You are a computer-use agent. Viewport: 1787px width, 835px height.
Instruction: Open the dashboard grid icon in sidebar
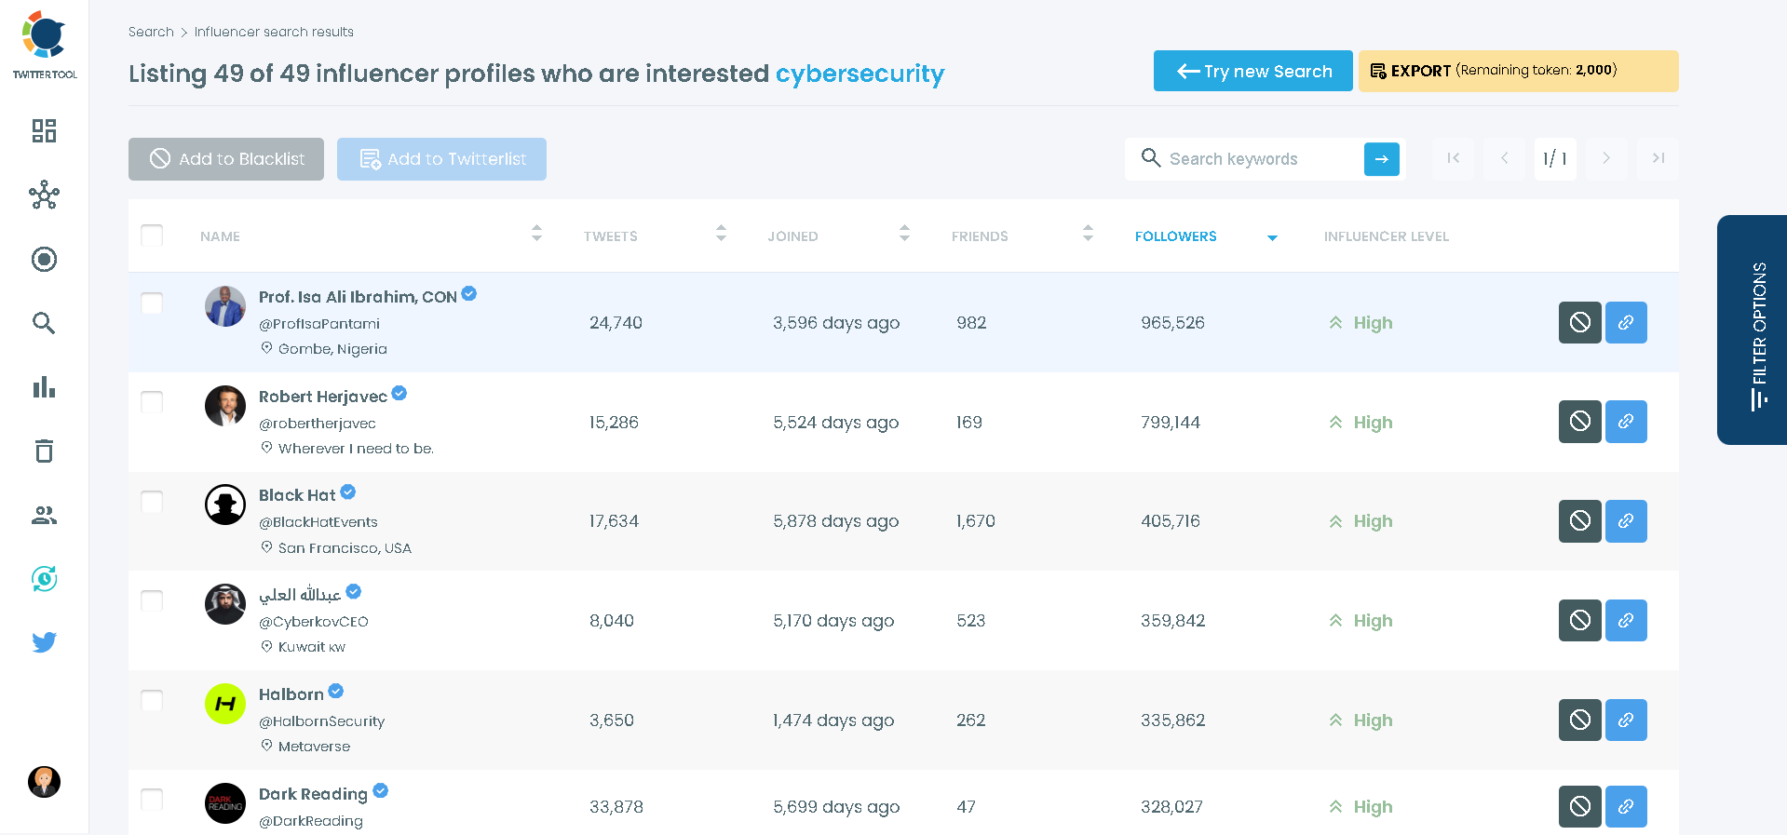44,130
